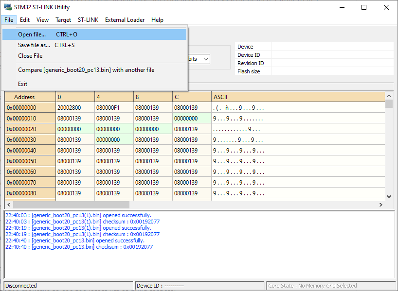Open the Target menu
Screen dimensions: 398x291
click(63, 20)
